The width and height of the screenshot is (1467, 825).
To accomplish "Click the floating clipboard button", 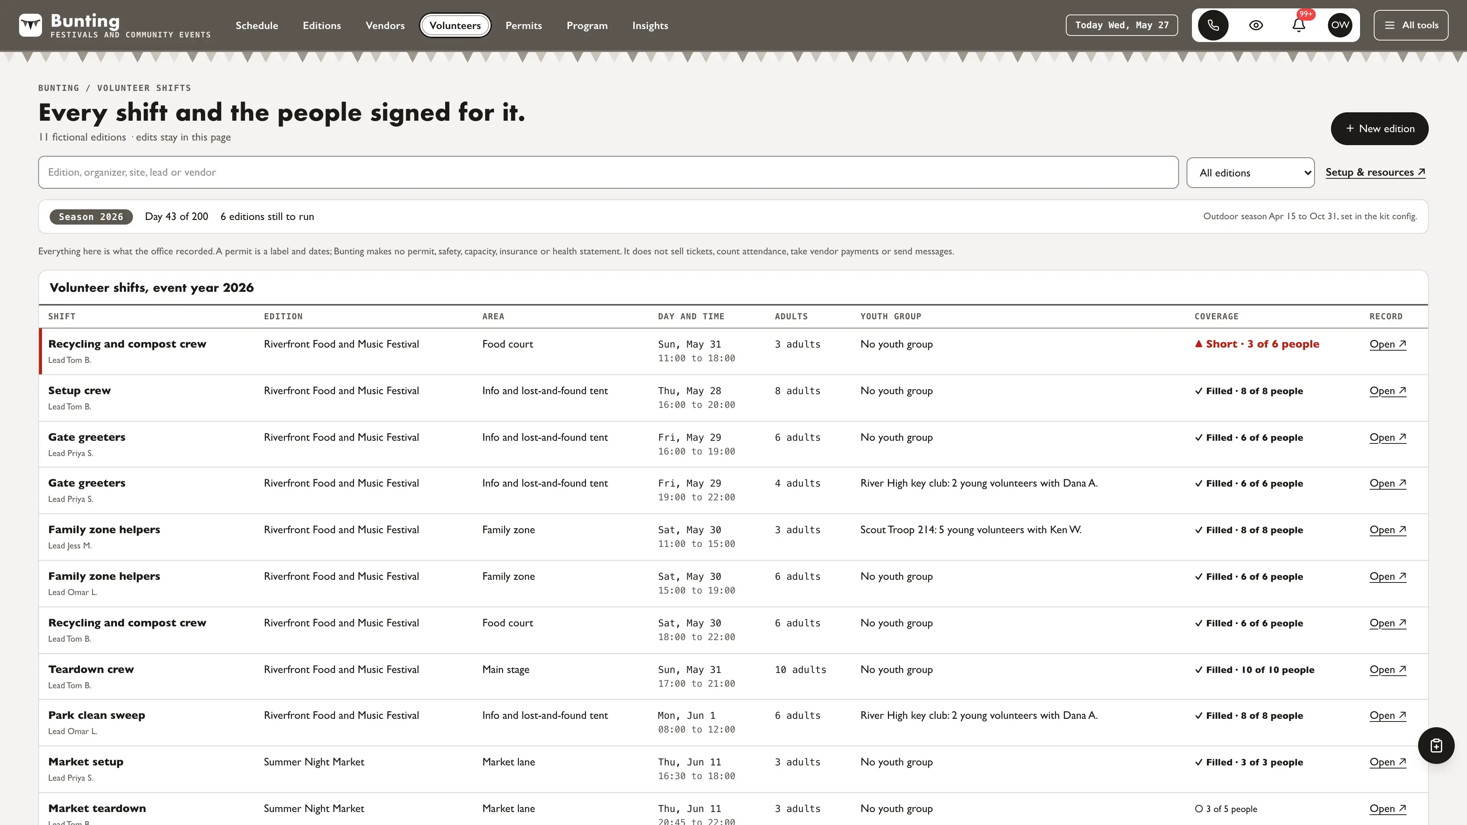I will (x=1436, y=745).
